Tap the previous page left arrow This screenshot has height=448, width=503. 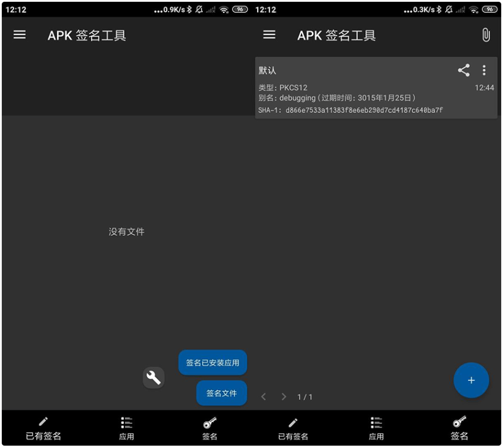(x=264, y=396)
